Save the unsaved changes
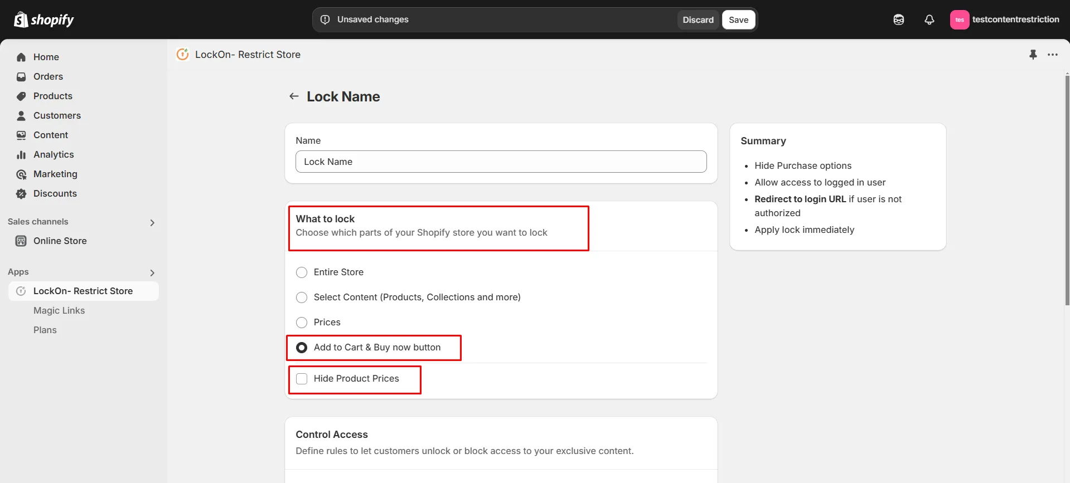This screenshot has height=483, width=1070. pyautogui.click(x=739, y=19)
